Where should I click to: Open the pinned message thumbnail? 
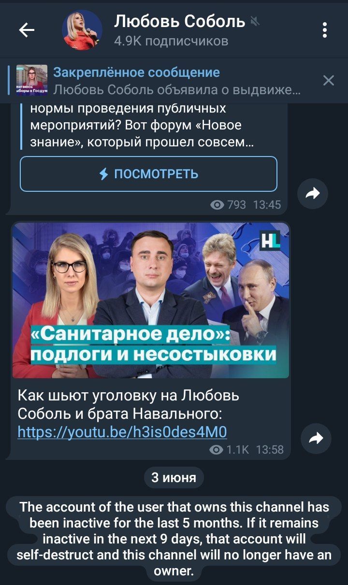(x=32, y=80)
